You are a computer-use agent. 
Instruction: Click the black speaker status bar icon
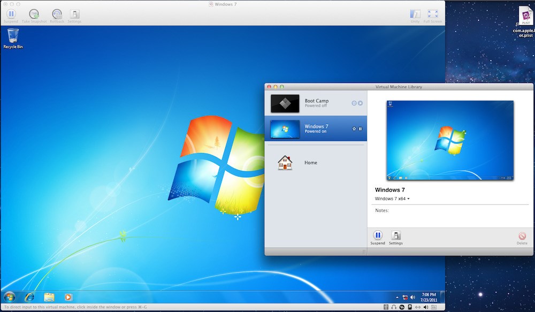click(425, 307)
